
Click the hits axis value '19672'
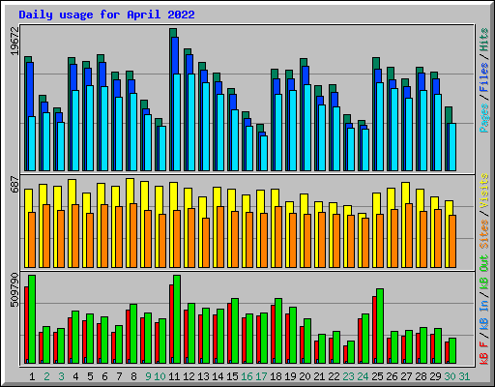click(15, 41)
